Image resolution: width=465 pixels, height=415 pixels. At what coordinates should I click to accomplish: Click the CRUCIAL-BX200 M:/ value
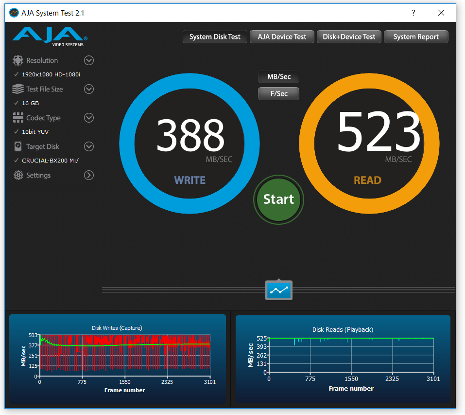tap(50, 160)
